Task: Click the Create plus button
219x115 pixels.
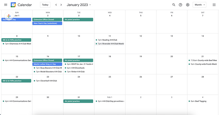Action: click(9, 16)
